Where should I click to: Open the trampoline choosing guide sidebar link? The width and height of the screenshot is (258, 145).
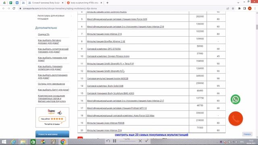[x=54, y=90]
